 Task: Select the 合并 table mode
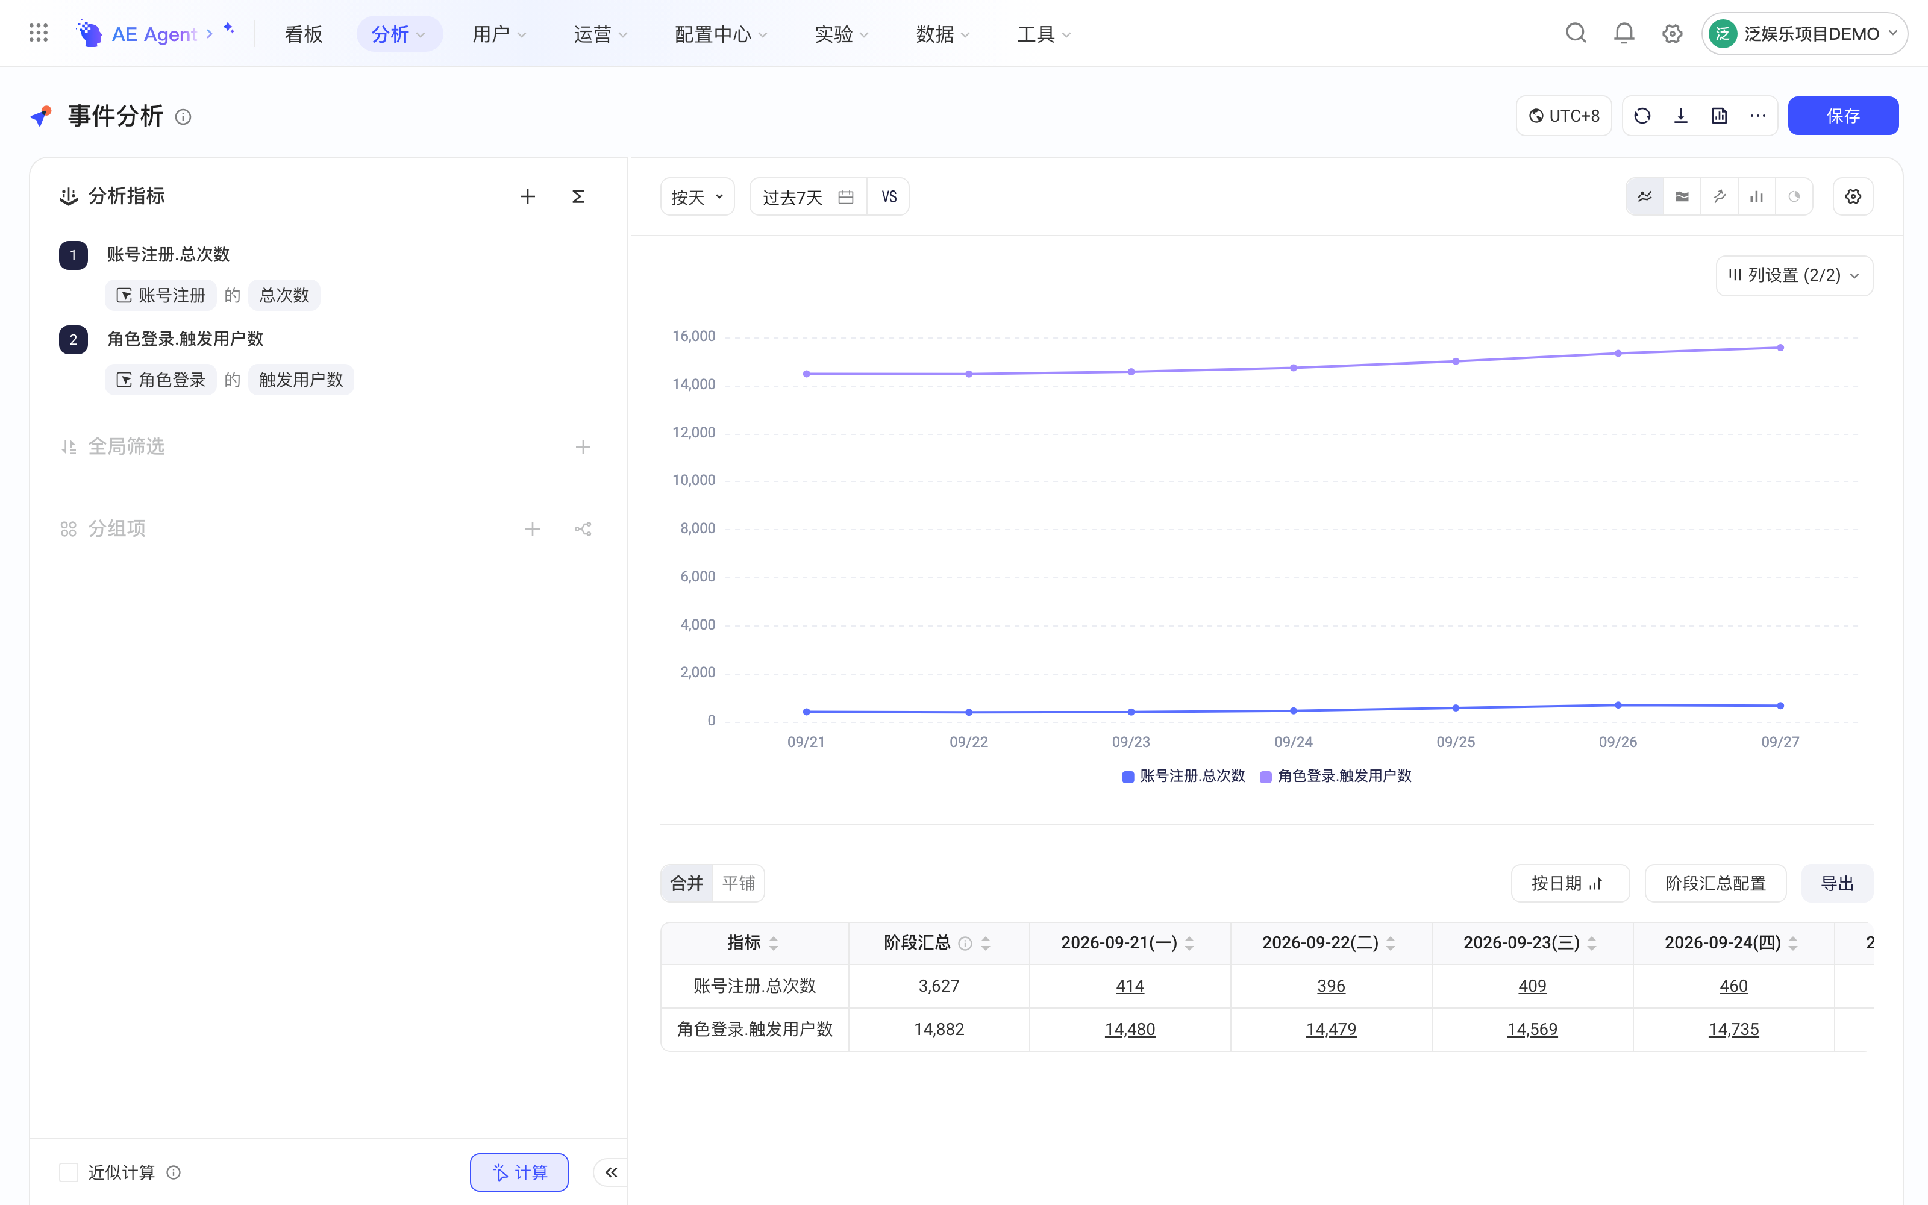[x=687, y=883]
